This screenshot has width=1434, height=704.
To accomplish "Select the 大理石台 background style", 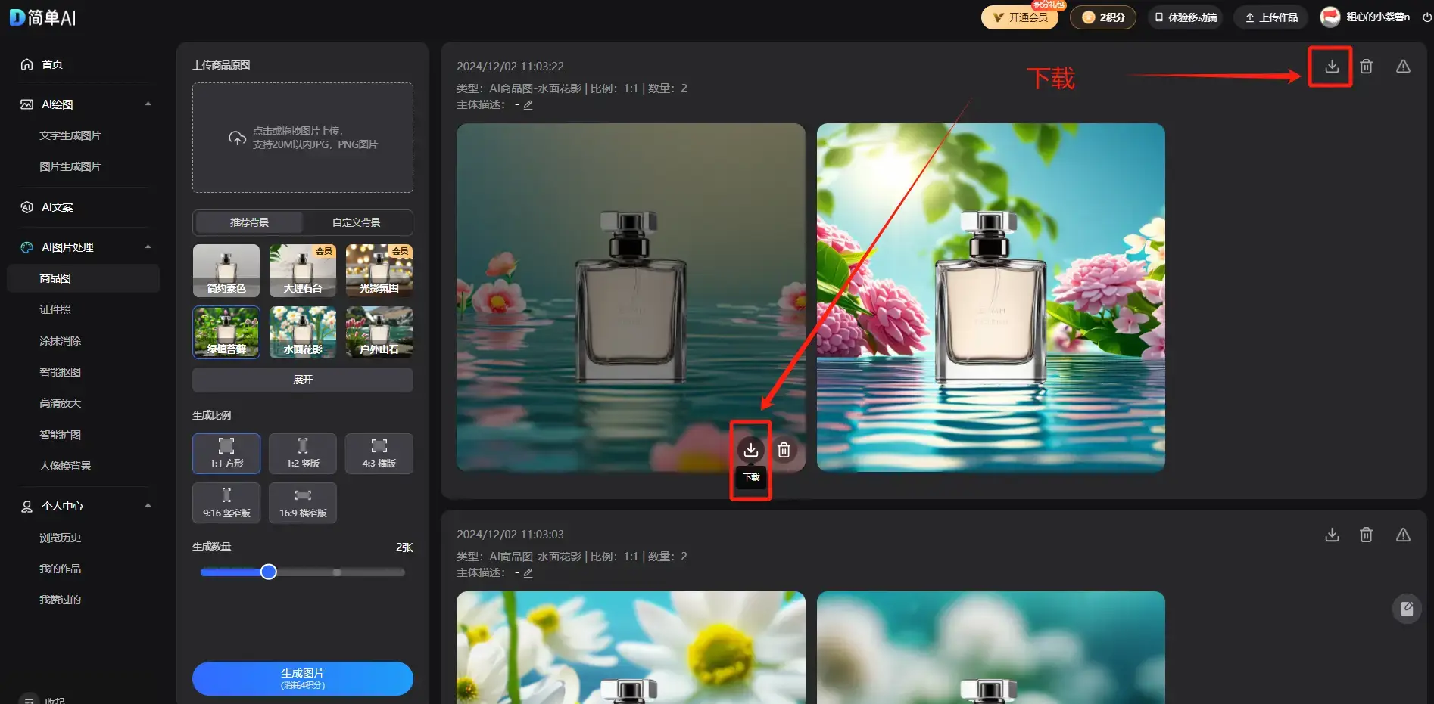I will pyautogui.click(x=302, y=270).
